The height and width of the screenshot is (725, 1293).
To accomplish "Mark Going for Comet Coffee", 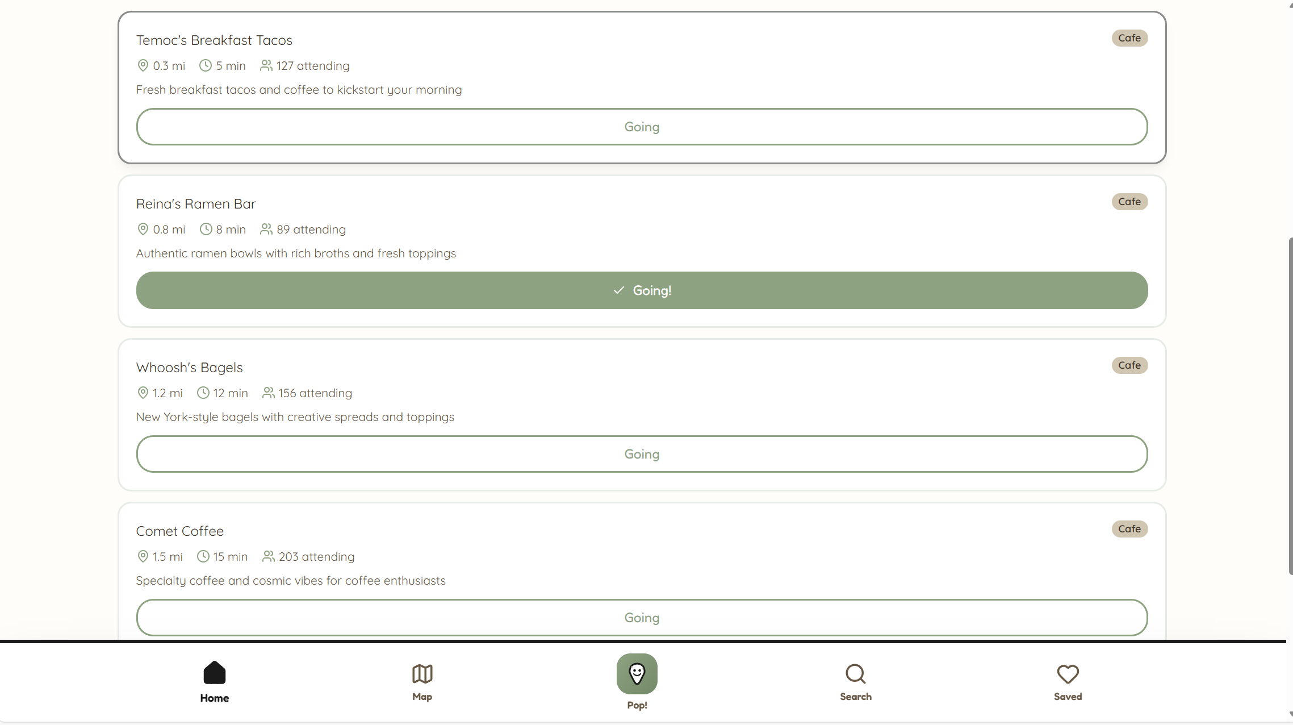I will (x=642, y=618).
